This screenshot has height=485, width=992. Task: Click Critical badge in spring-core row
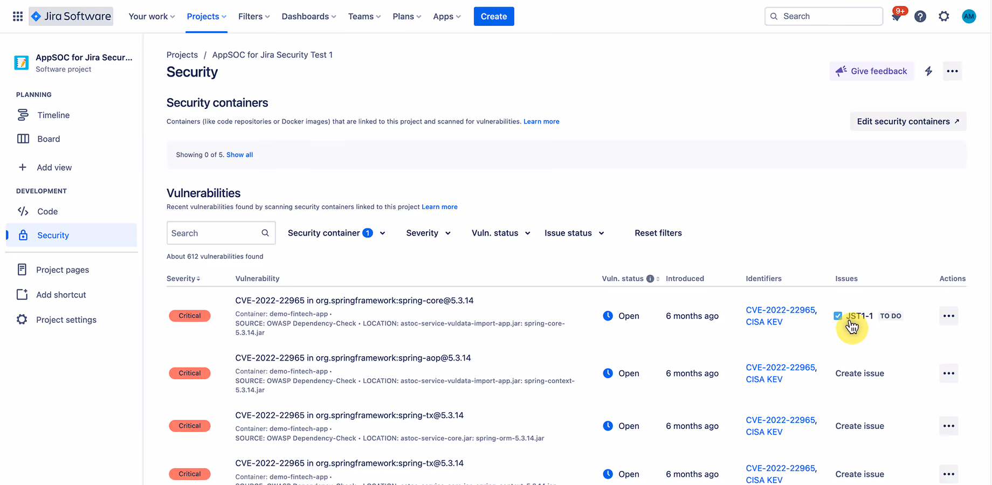point(190,316)
